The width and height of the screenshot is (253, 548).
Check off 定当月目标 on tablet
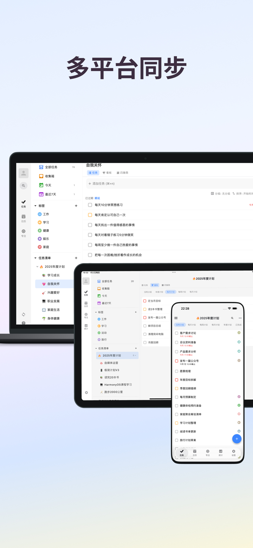pyautogui.click(x=145, y=301)
